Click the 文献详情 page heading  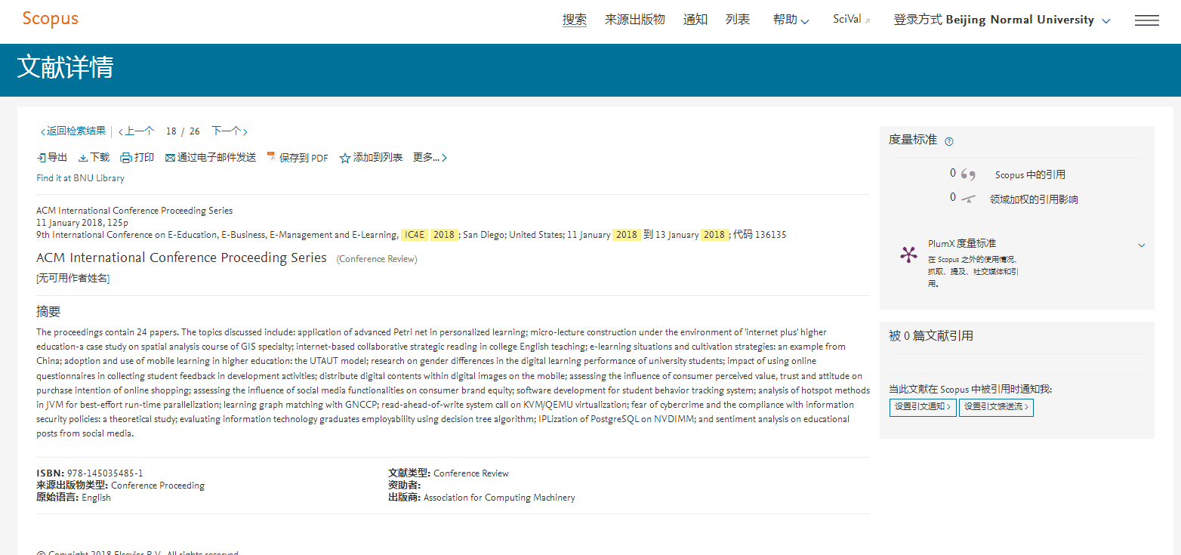(65, 67)
